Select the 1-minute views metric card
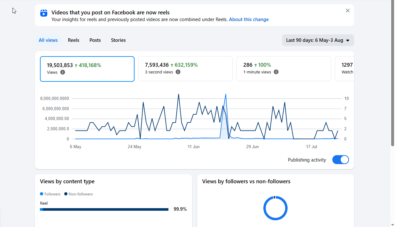This screenshot has width=395, height=227. tap(284, 69)
